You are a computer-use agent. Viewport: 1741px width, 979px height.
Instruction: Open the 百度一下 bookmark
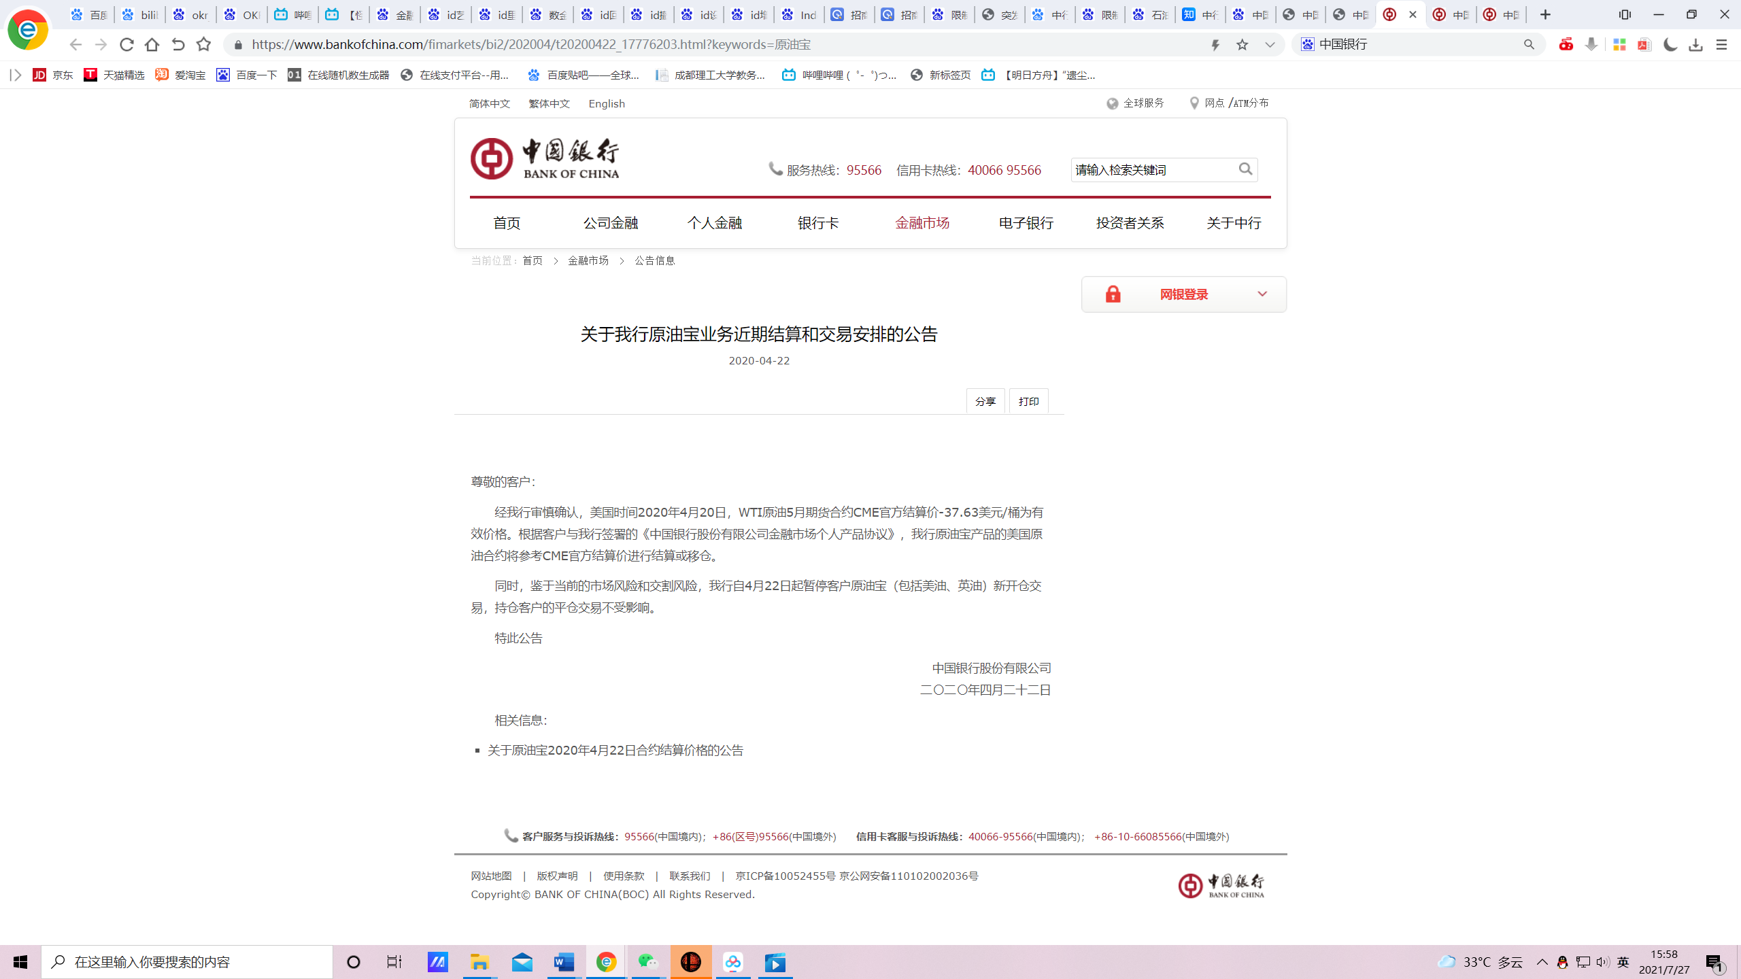(x=246, y=75)
